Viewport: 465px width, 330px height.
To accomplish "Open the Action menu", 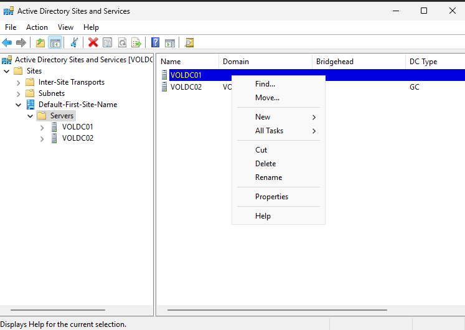I will click(x=37, y=27).
